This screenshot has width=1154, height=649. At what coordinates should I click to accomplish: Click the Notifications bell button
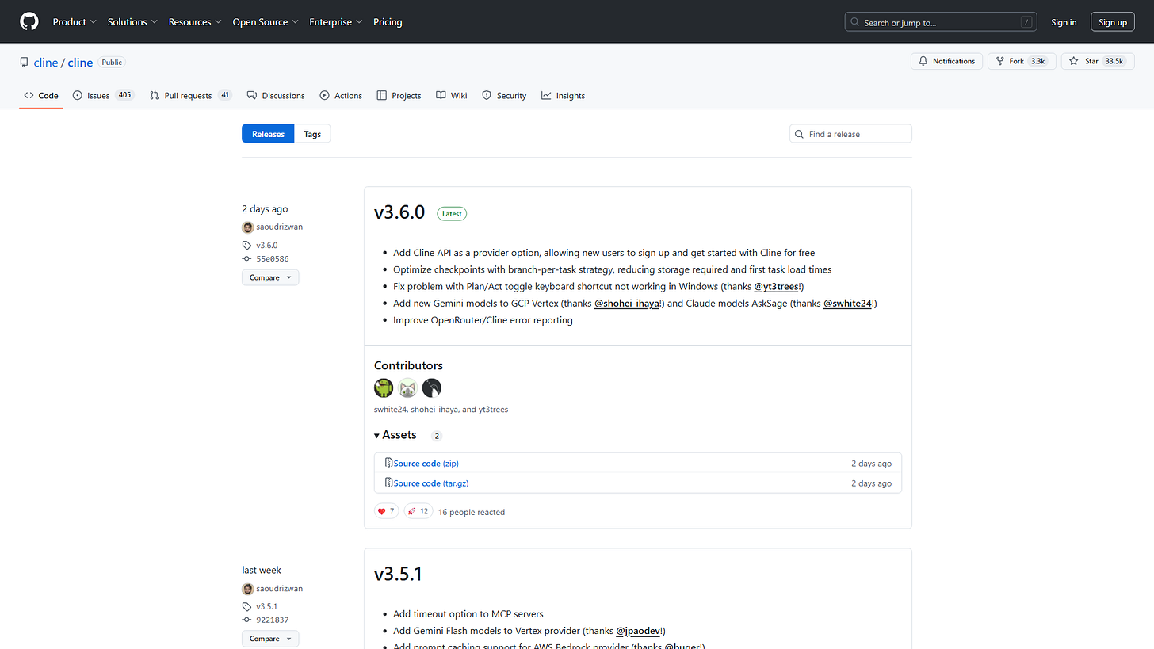click(x=946, y=61)
